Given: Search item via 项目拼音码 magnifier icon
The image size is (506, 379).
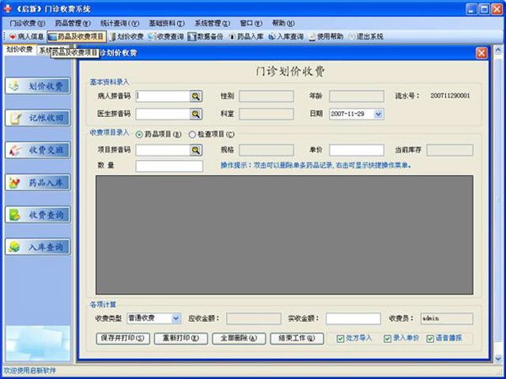Looking at the screenshot, I should click(x=196, y=150).
